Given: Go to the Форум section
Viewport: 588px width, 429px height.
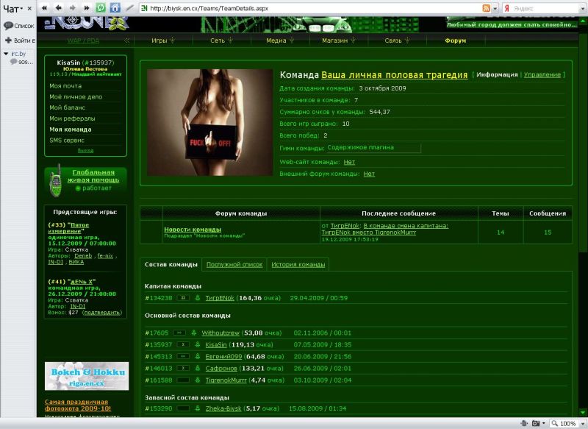Looking at the screenshot, I should point(455,40).
